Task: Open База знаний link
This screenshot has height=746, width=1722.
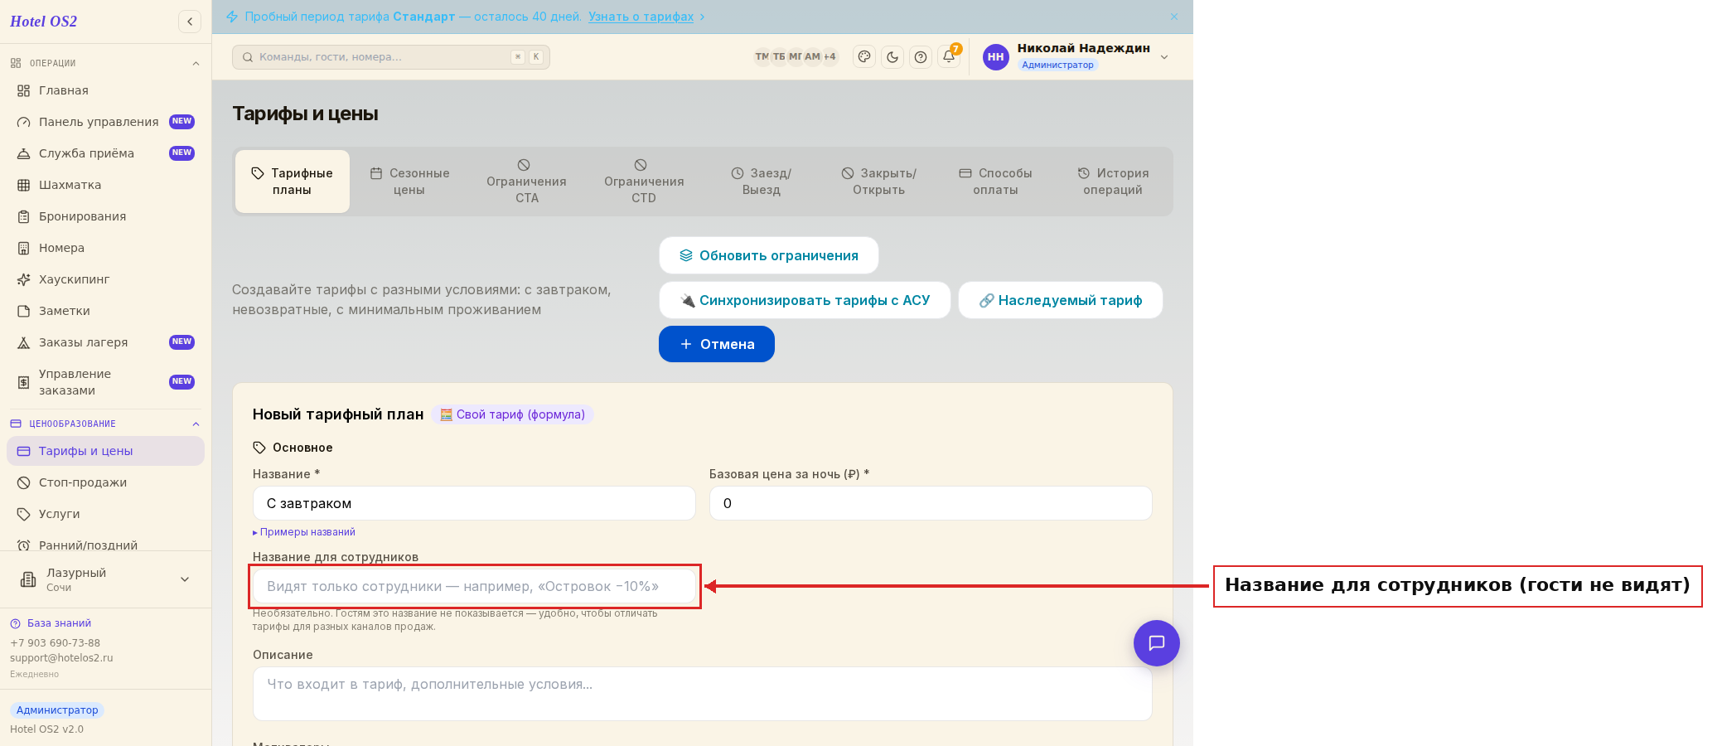Action: click(51, 623)
